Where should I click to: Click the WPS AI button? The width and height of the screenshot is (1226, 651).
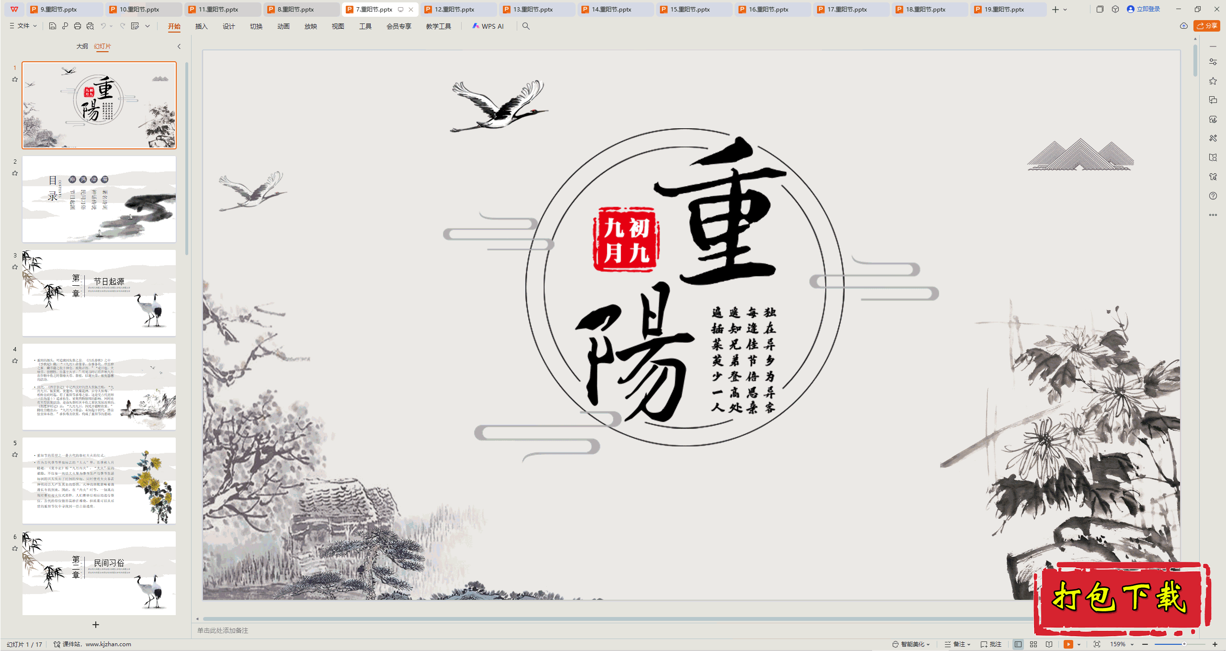(488, 26)
